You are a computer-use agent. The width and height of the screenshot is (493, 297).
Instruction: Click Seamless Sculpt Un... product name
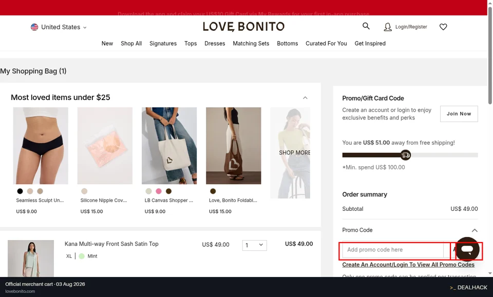pyautogui.click(x=40, y=200)
